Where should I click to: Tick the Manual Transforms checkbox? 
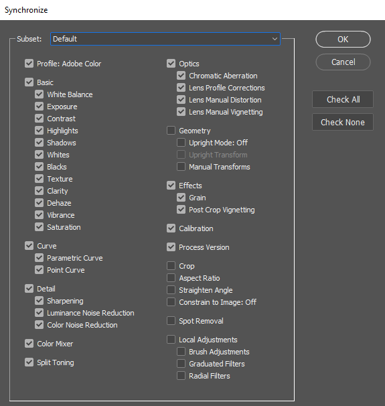[181, 167]
